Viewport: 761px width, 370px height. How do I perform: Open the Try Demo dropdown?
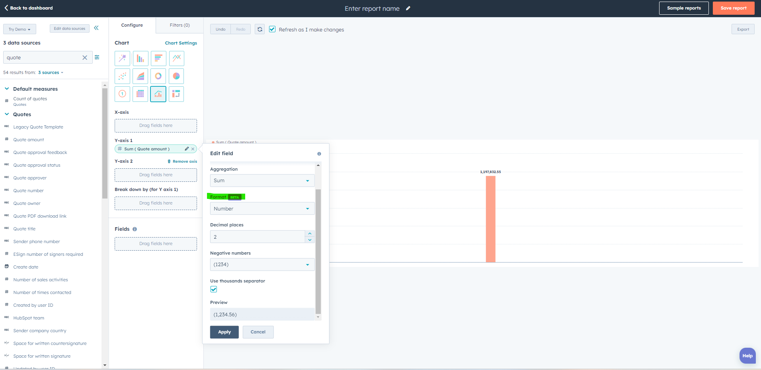point(20,29)
